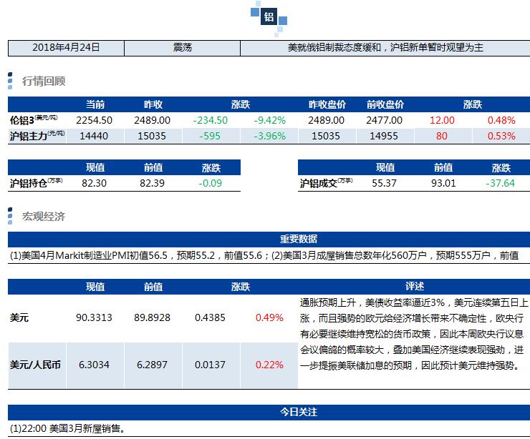Click the 当前 column header

95,104
